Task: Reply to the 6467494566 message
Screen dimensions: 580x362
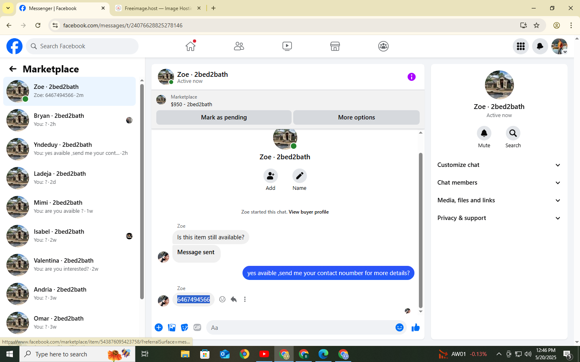Action: [x=234, y=299]
